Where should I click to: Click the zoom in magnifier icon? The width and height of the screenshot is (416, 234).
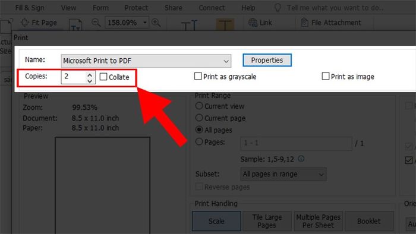(x=156, y=23)
